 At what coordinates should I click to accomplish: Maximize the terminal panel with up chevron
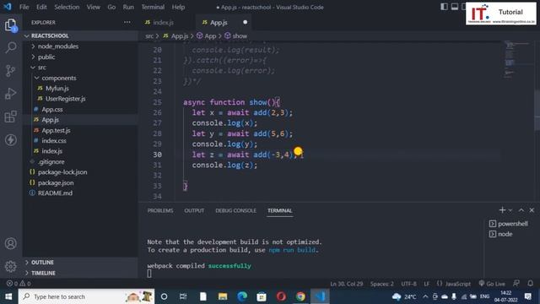coord(521,210)
